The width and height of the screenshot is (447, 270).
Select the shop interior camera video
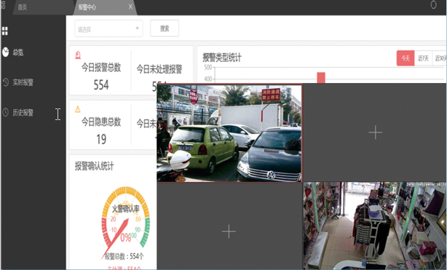tap(375, 226)
